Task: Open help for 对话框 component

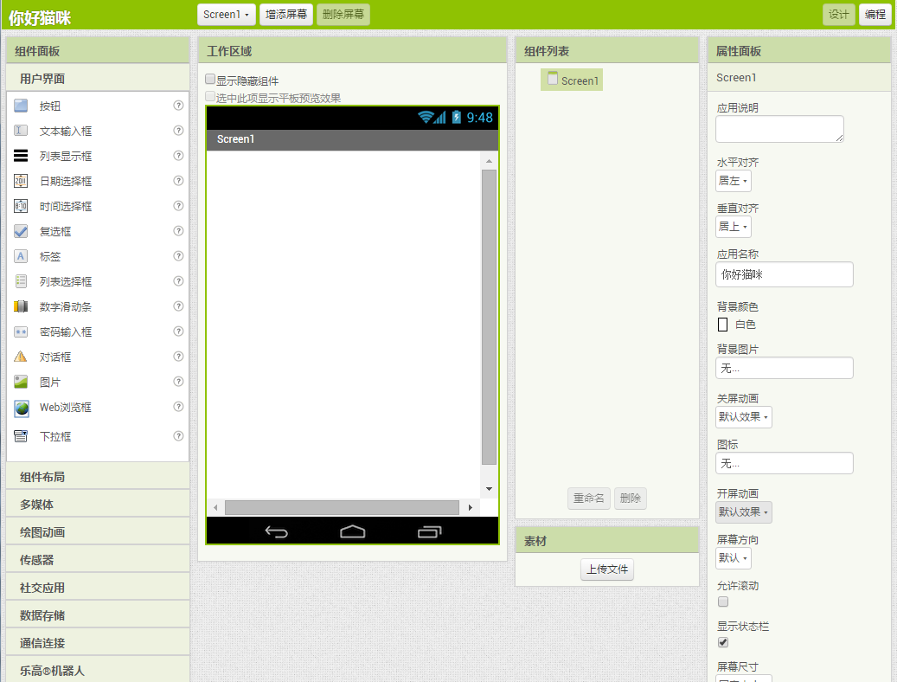Action: pos(178,357)
